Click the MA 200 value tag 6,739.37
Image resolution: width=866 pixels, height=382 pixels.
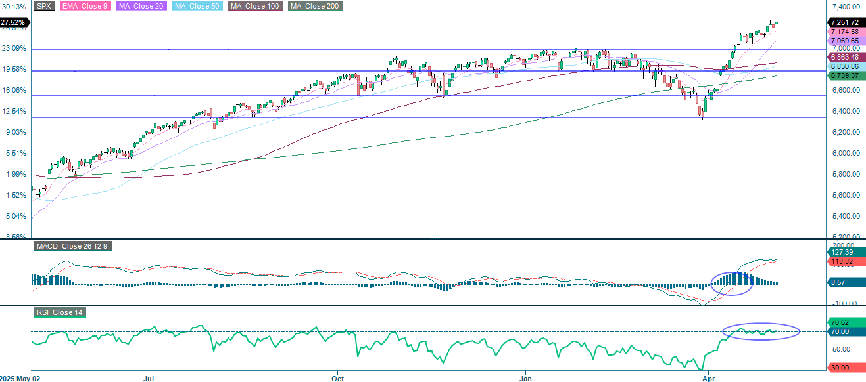point(845,76)
